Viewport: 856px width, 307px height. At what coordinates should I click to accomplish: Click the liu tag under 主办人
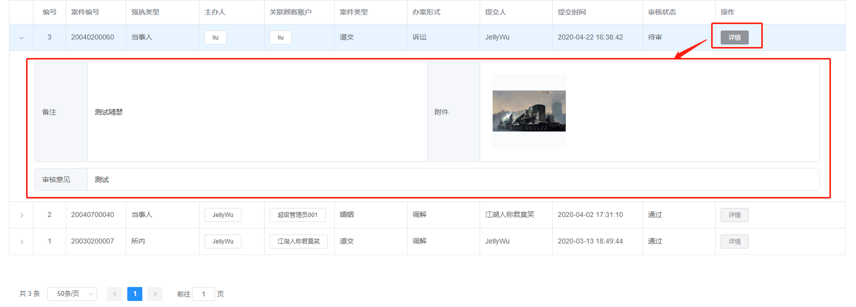216,37
